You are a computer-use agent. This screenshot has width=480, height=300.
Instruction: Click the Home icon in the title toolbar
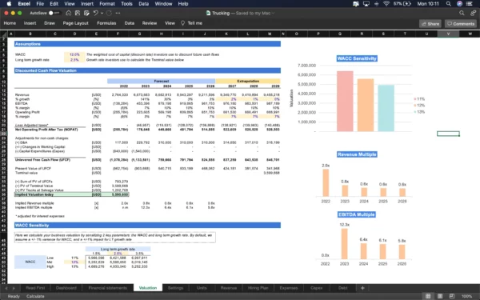click(x=69, y=13)
